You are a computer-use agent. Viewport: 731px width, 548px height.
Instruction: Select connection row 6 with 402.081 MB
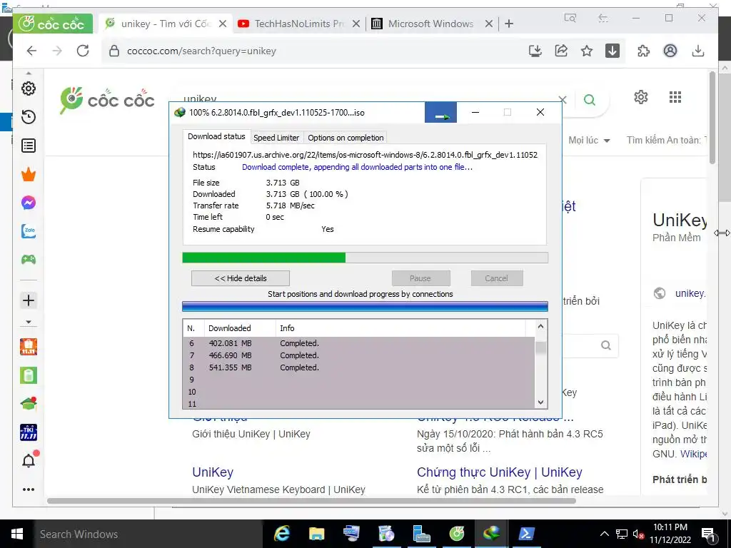point(359,343)
